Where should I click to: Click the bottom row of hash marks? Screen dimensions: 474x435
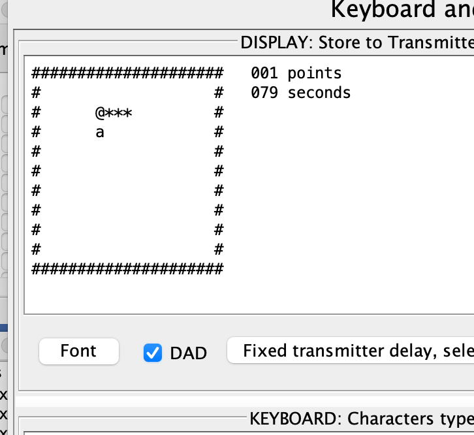pyautogui.click(x=127, y=269)
